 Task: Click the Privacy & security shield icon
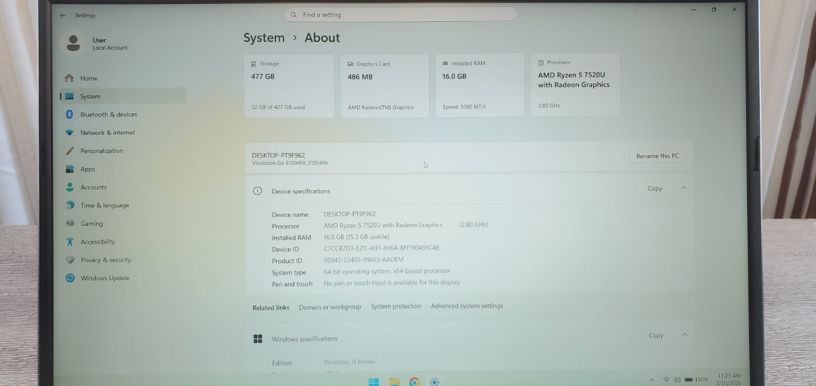coord(70,260)
